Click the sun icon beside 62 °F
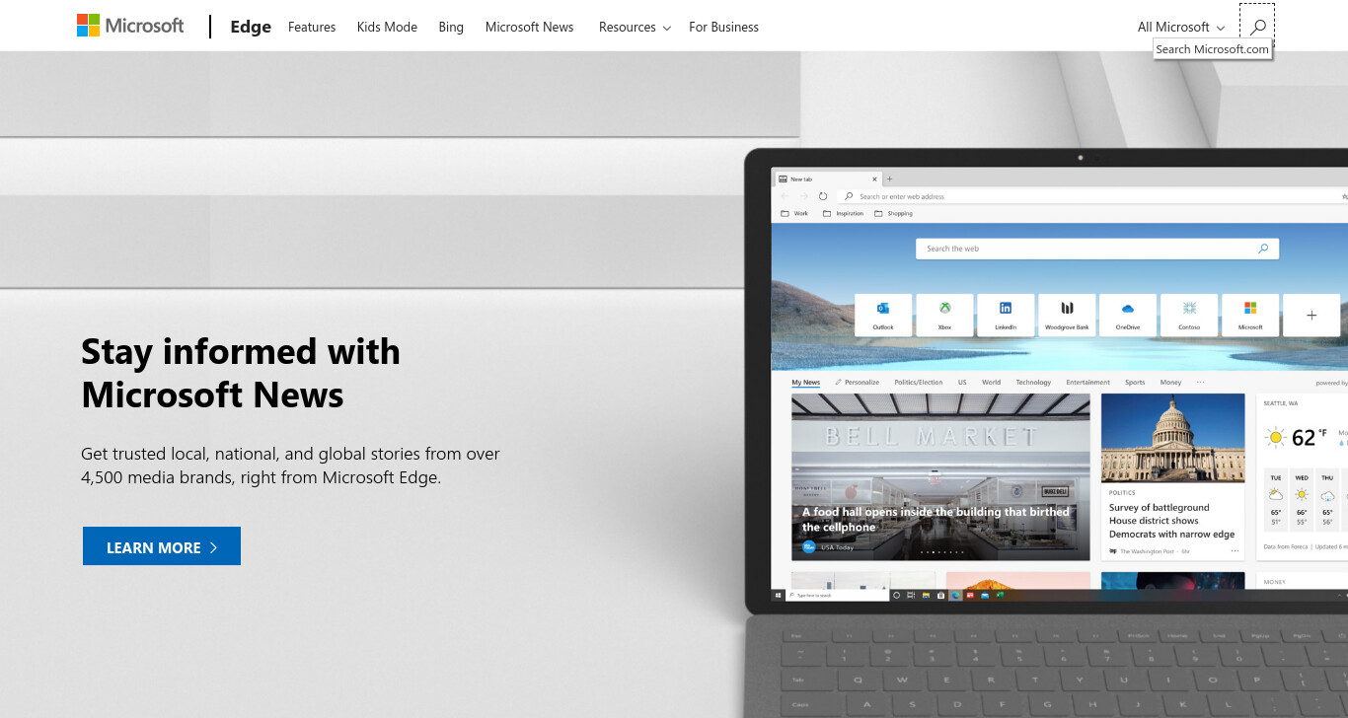The image size is (1348, 718). (1276, 437)
